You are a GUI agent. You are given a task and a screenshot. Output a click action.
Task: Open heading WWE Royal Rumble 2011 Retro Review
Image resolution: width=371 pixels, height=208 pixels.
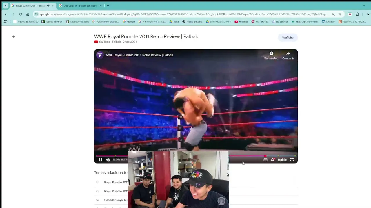pos(146,36)
